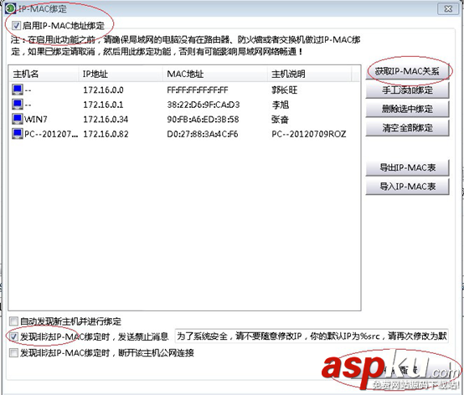Click computer icon beside WIN7 host
Viewport: 464px width, 395px height.
pos(18,119)
